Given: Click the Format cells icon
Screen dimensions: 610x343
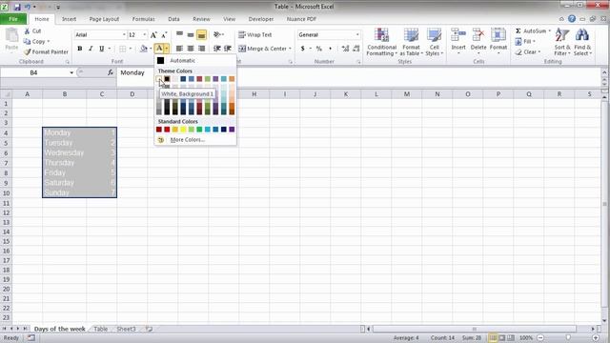Looking at the screenshot, I should [x=498, y=35].
